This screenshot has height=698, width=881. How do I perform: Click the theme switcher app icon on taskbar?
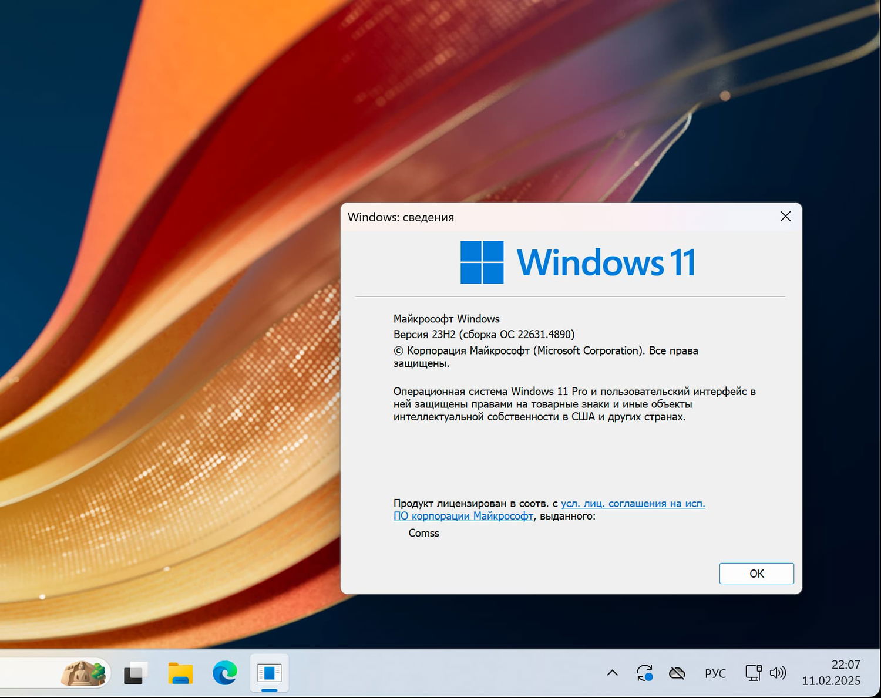[x=134, y=673]
